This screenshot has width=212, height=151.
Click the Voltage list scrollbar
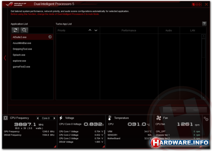(105, 132)
